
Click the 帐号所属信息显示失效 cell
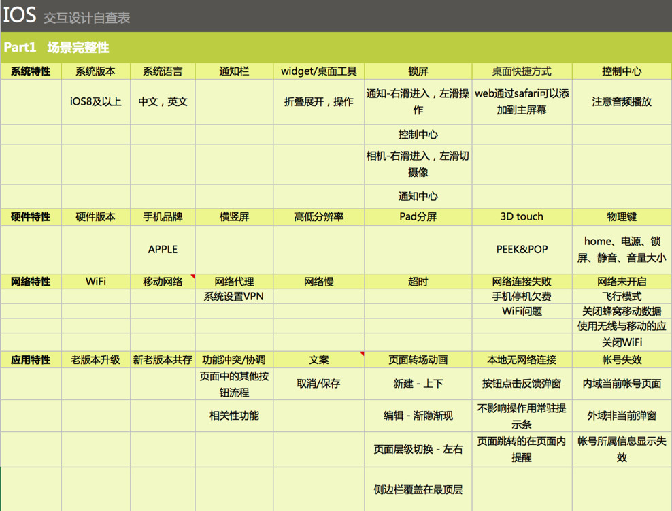click(x=622, y=449)
